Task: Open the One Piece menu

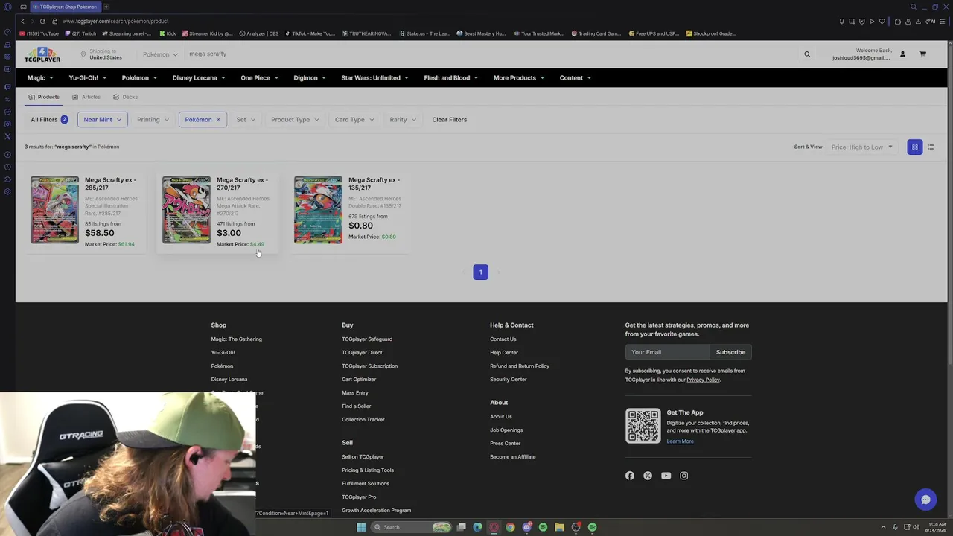Action: point(260,77)
